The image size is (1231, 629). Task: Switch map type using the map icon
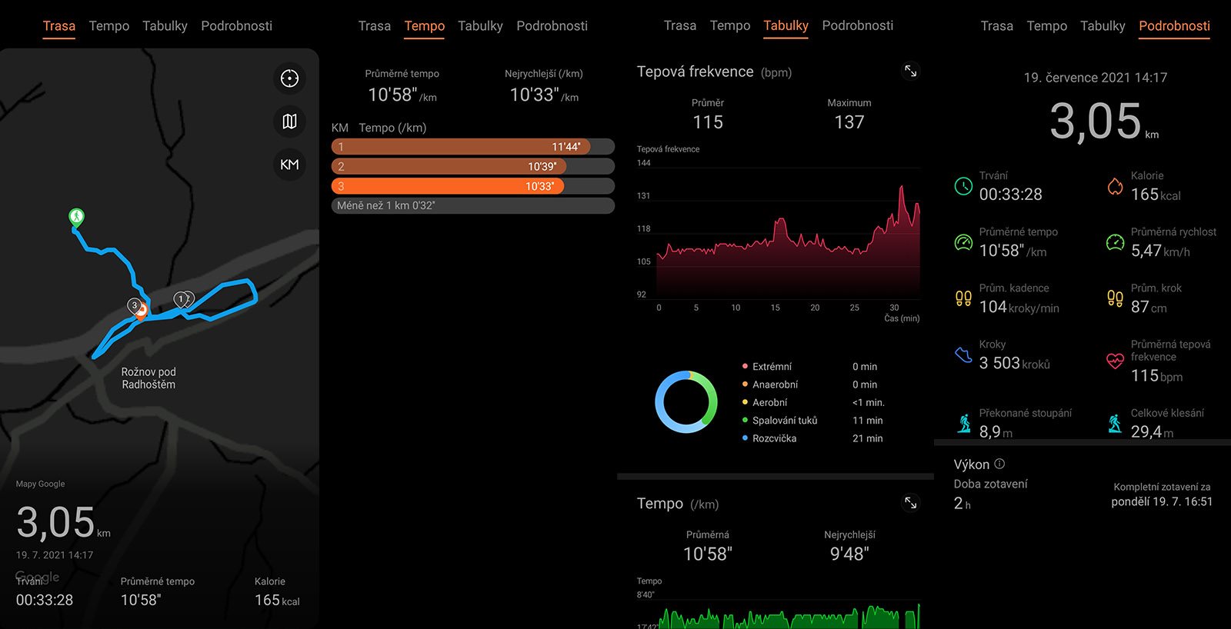click(x=289, y=121)
